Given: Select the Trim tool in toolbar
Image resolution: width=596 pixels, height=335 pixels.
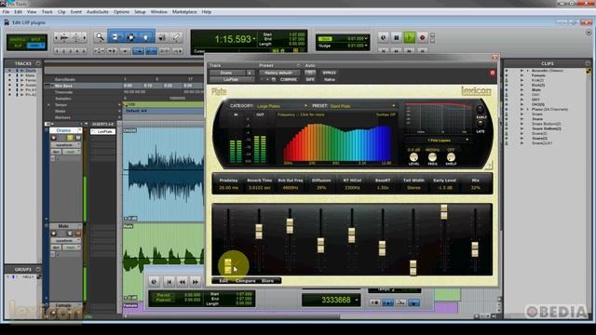Looking at the screenshot, I should (x=115, y=37).
